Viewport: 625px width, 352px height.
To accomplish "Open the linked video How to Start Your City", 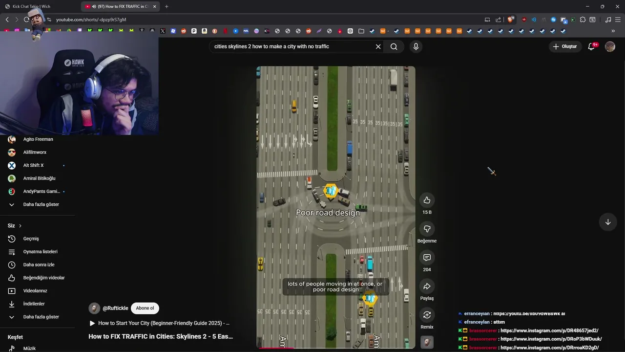I will (x=159, y=323).
